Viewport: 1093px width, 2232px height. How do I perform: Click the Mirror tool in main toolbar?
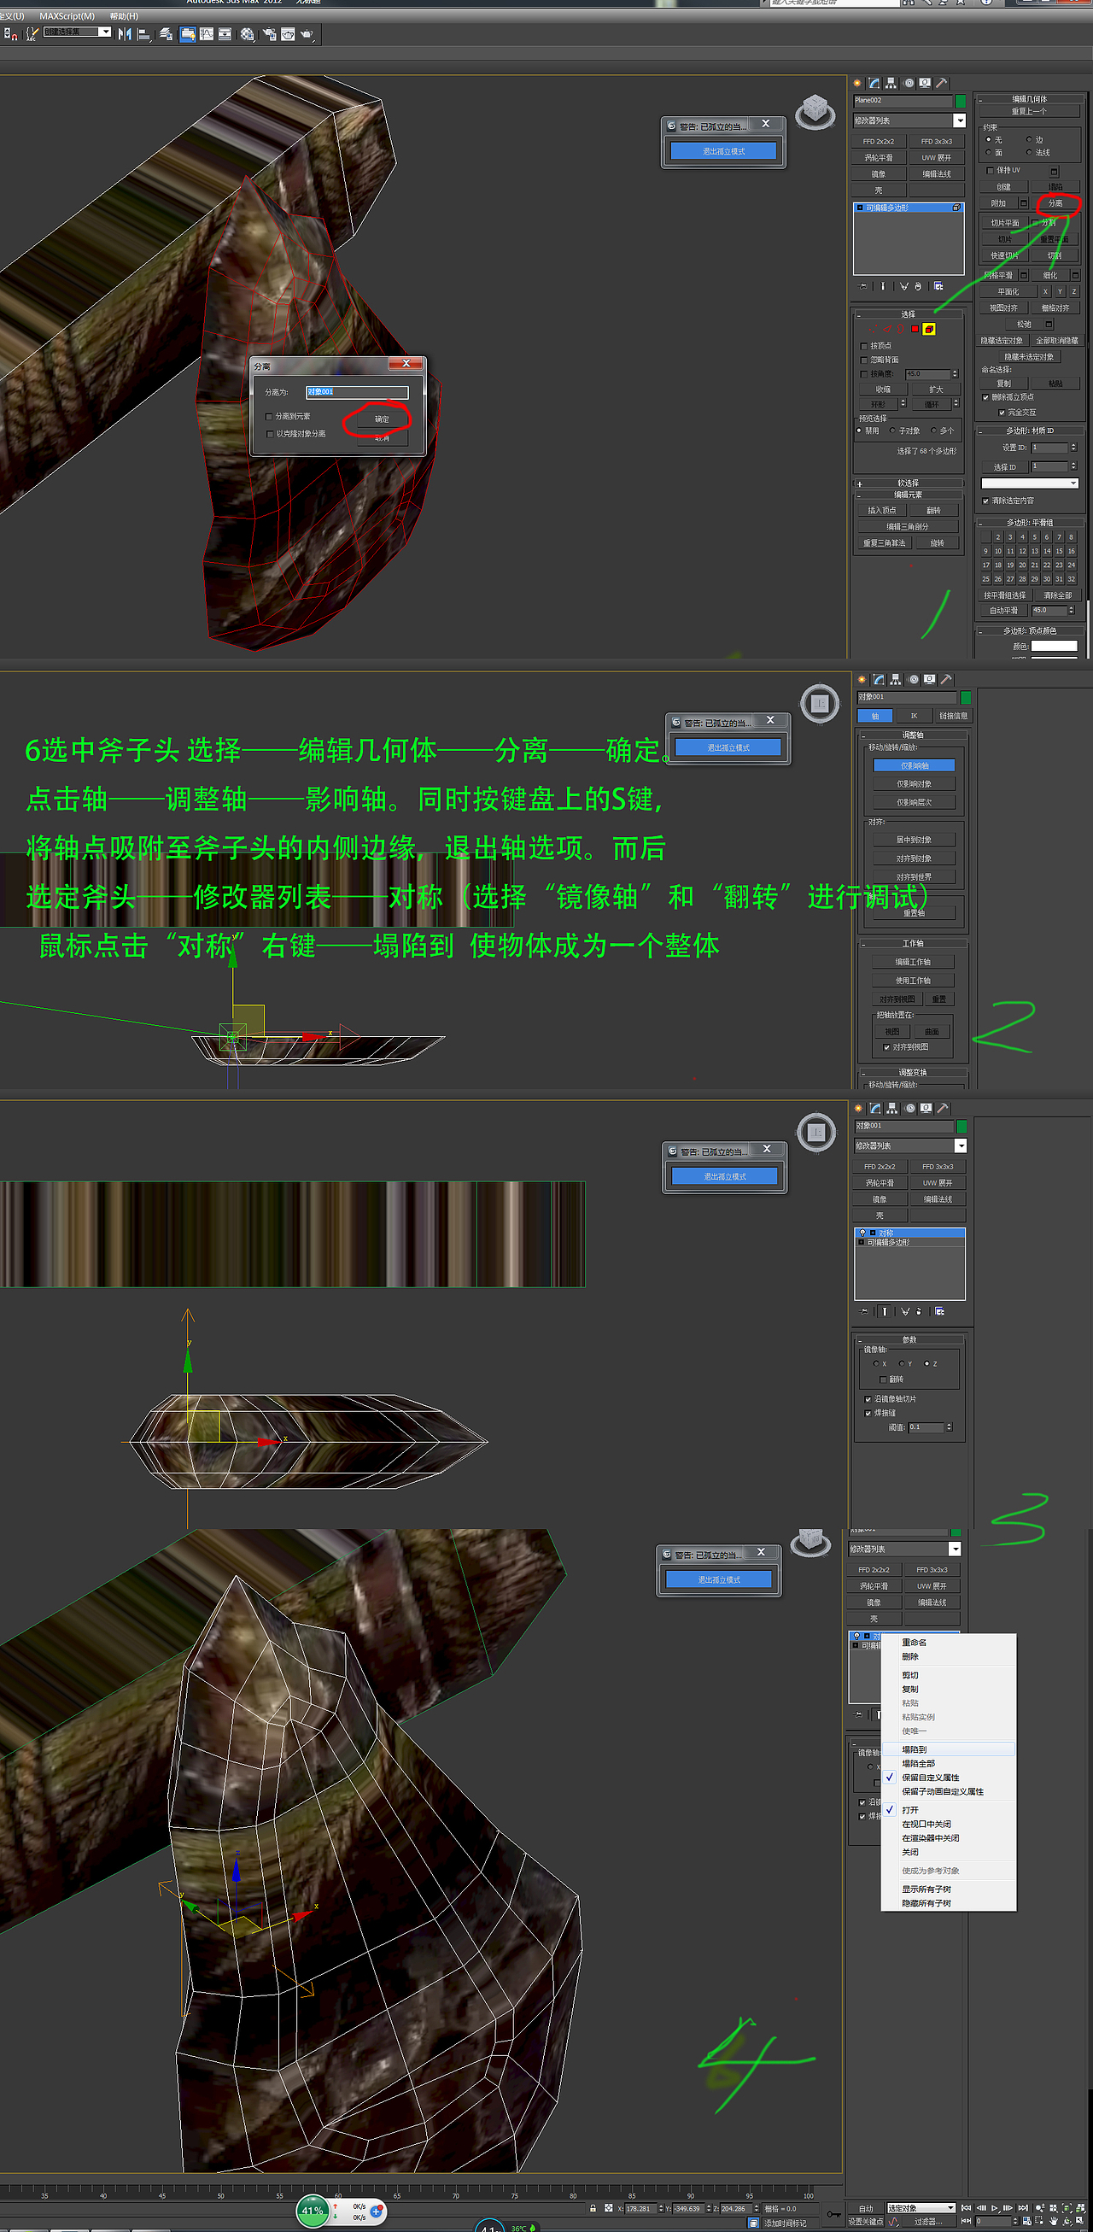(x=125, y=34)
